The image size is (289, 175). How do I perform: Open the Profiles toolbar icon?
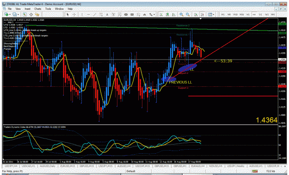[14, 14]
